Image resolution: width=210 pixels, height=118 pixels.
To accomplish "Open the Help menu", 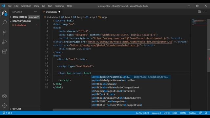I will click(69, 6).
